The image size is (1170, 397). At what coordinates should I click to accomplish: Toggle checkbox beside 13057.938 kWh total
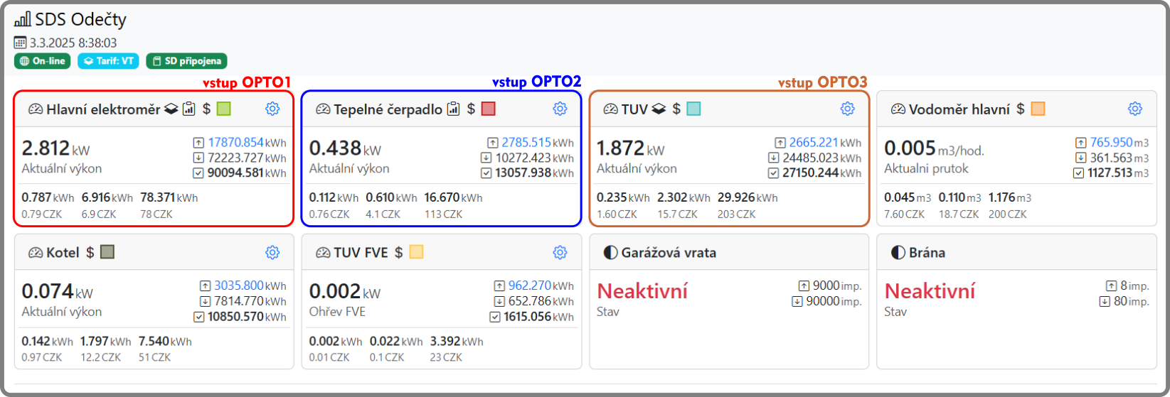[x=486, y=173]
